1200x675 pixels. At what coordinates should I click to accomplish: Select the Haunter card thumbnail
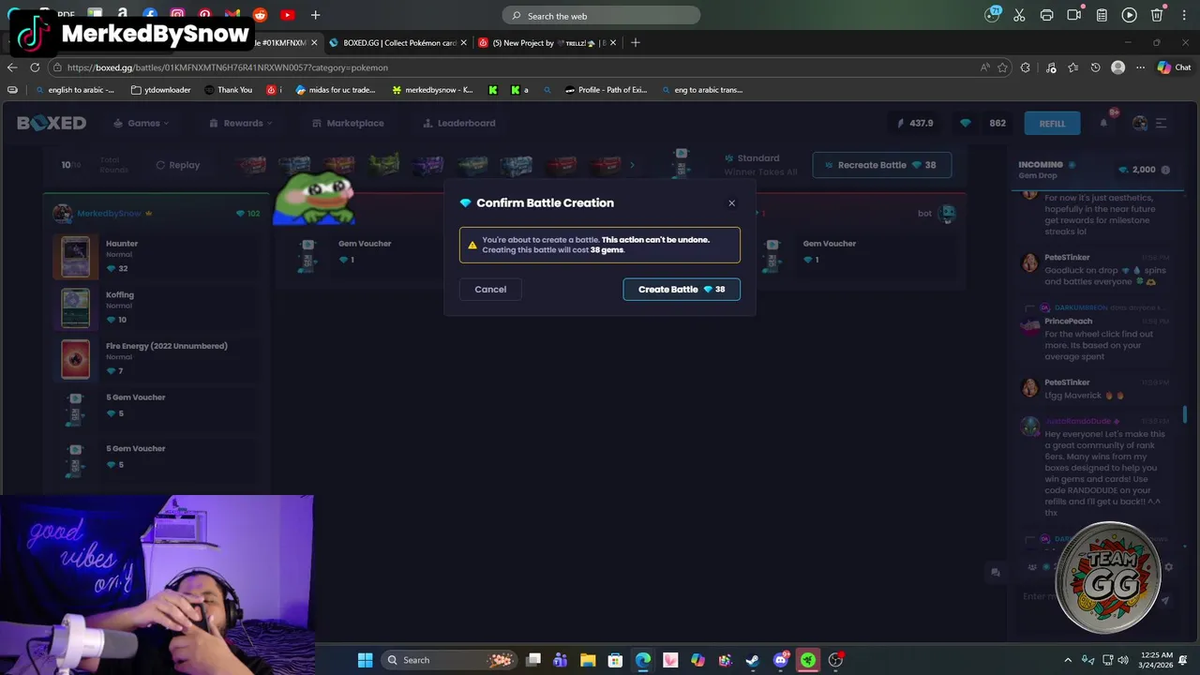click(x=76, y=257)
